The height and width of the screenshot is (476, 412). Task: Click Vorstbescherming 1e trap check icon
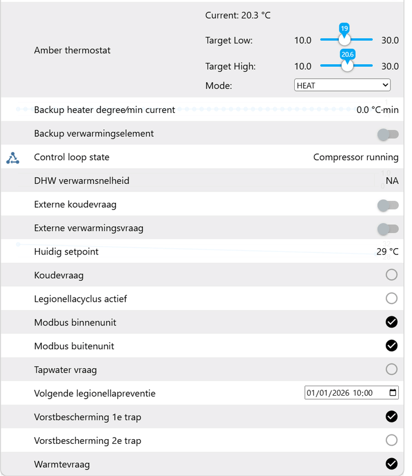coord(391,416)
